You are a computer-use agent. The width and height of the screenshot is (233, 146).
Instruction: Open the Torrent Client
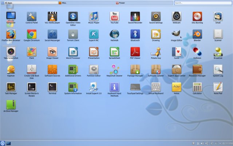click(73, 34)
